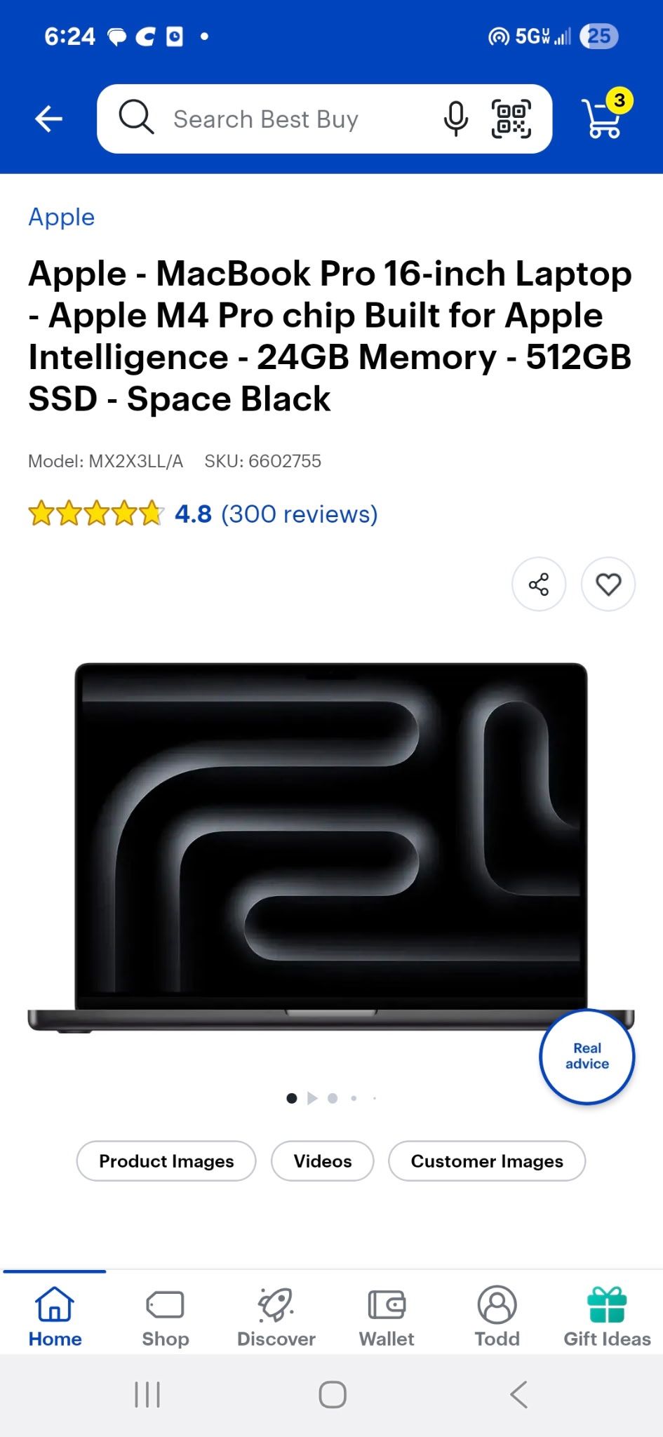
Task: Select the Product Images chip
Action: point(166,1161)
